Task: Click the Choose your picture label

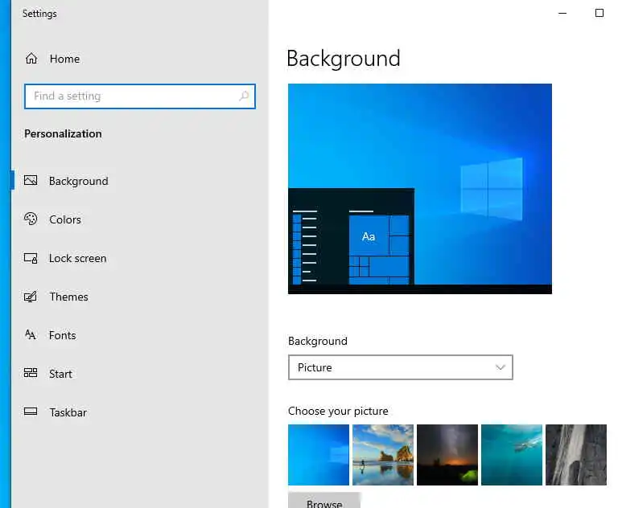Action: point(338,411)
